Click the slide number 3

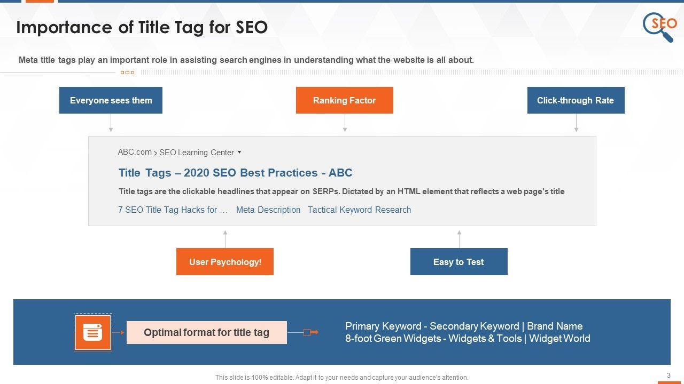[669, 375]
